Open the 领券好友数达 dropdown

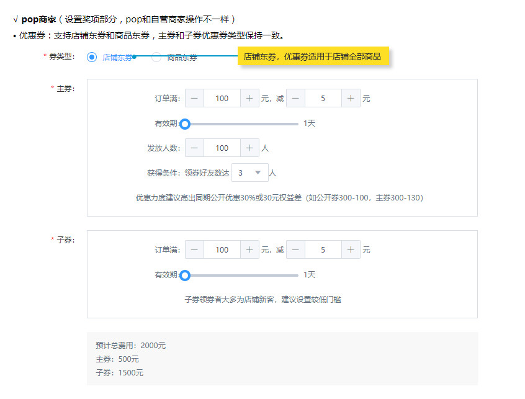point(249,173)
